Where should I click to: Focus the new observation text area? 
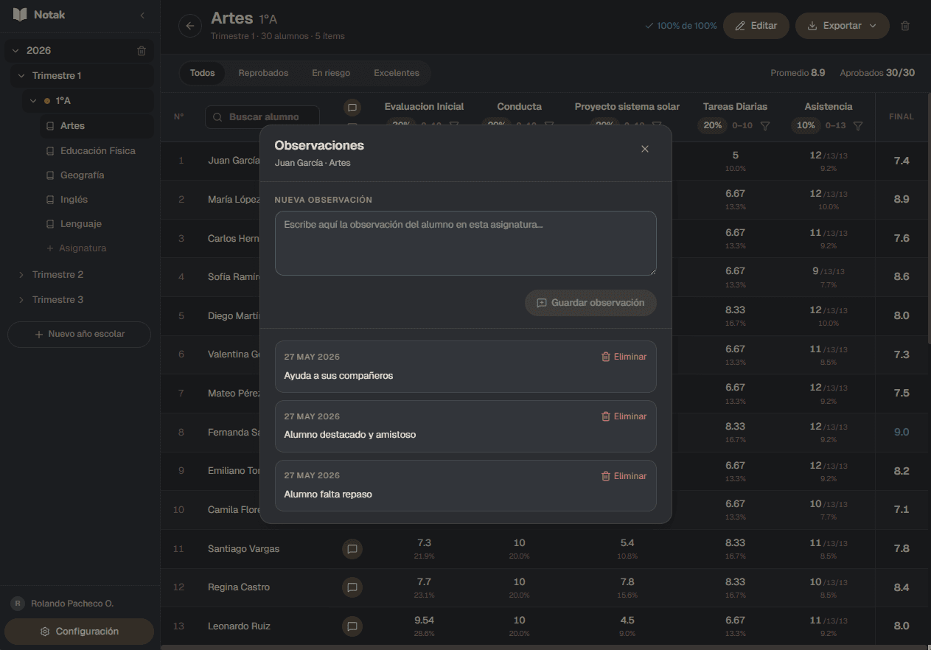tap(466, 244)
